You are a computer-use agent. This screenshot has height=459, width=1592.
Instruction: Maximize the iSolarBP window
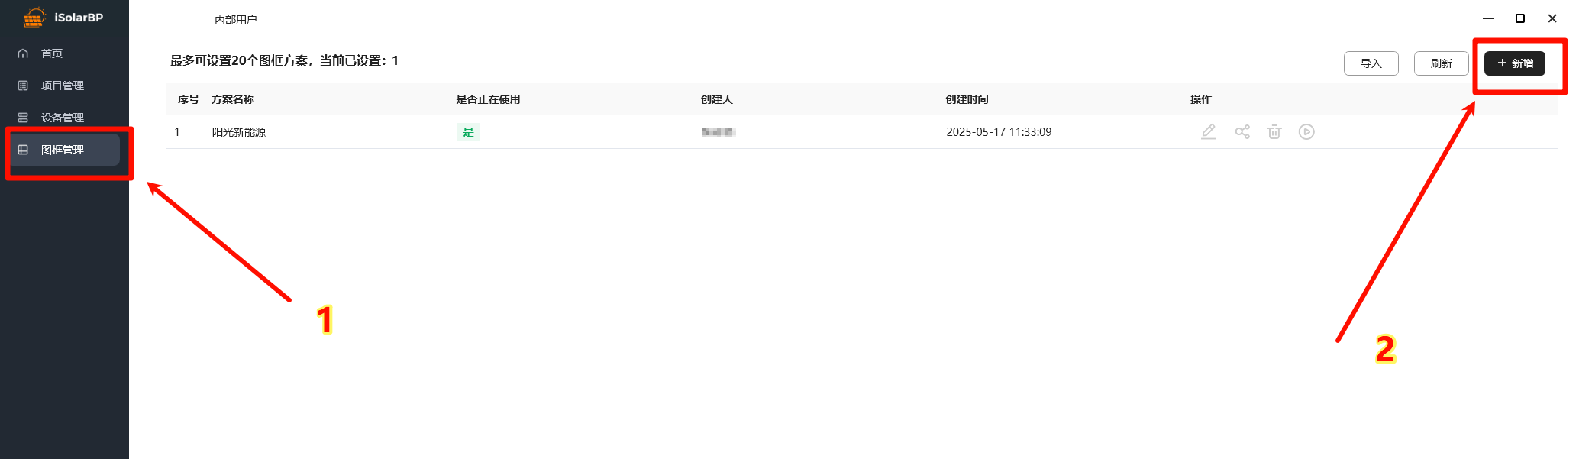point(1520,18)
